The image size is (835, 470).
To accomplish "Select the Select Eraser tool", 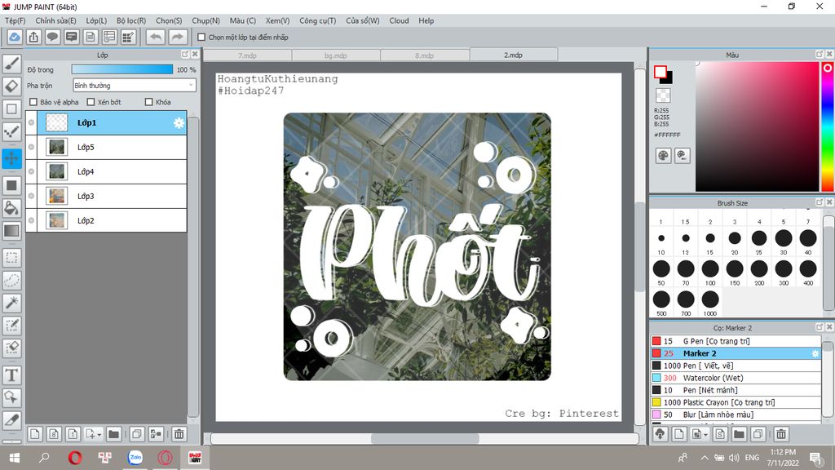I will 11,348.
